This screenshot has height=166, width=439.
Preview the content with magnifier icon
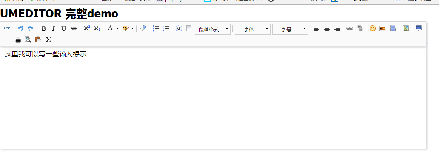(x=28, y=39)
